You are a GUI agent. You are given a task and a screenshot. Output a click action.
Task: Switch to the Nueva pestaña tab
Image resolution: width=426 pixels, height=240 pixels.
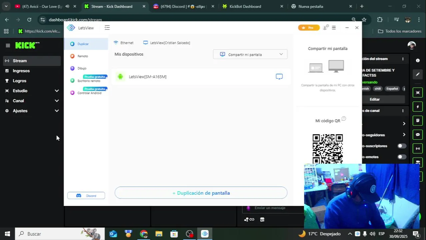pos(311,6)
